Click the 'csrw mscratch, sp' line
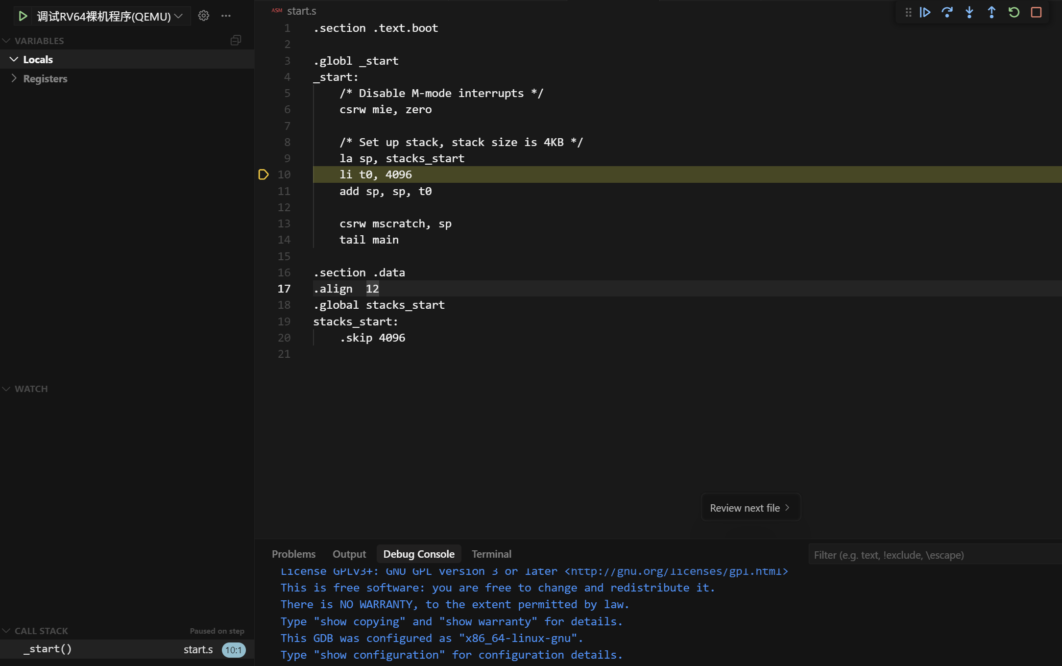Image resolution: width=1062 pixels, height=666 pixels. tap(395, 223)
